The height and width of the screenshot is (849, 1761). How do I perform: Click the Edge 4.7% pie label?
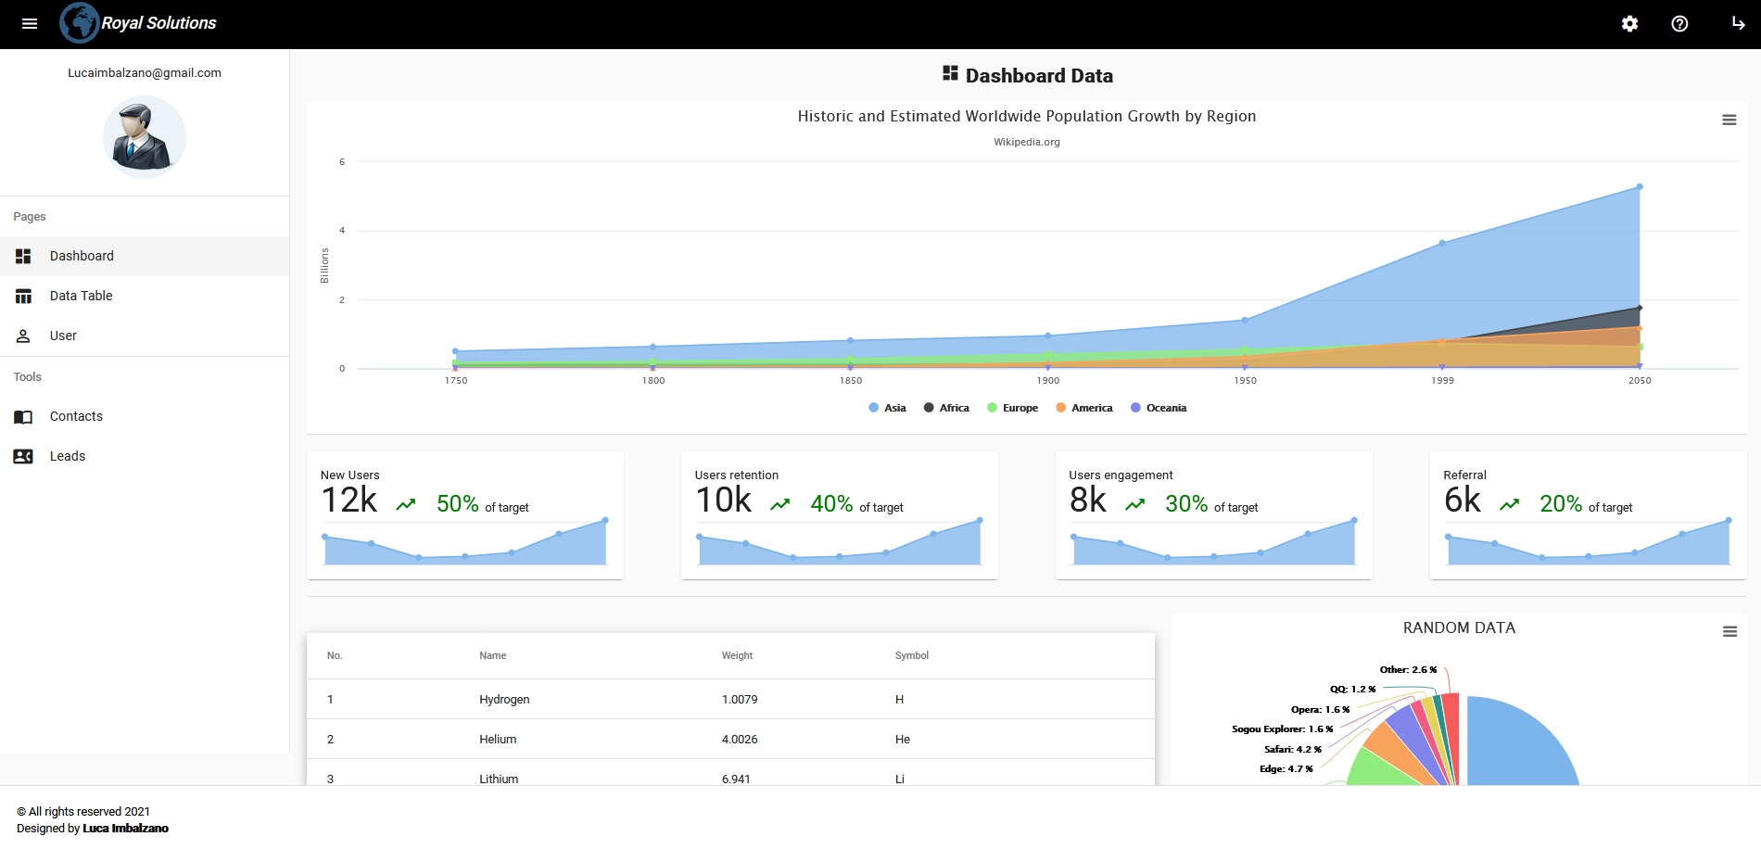1286,769
